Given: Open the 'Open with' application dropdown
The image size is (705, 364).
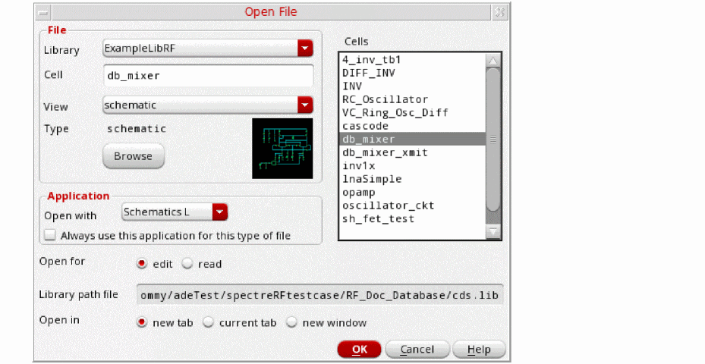Looking at the screenshot, I should coord(219,212).
